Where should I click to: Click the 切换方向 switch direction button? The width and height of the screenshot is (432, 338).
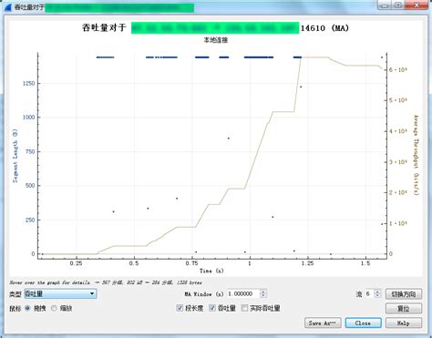(x=404, y=294)
